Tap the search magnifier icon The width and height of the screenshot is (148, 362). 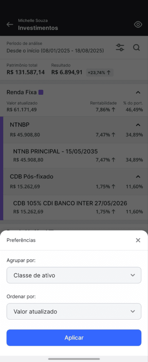(136, 48)
